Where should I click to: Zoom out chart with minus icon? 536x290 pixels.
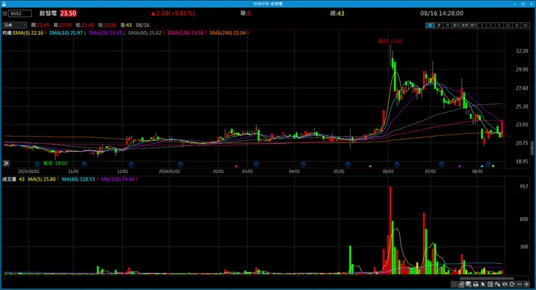point(519,284)
